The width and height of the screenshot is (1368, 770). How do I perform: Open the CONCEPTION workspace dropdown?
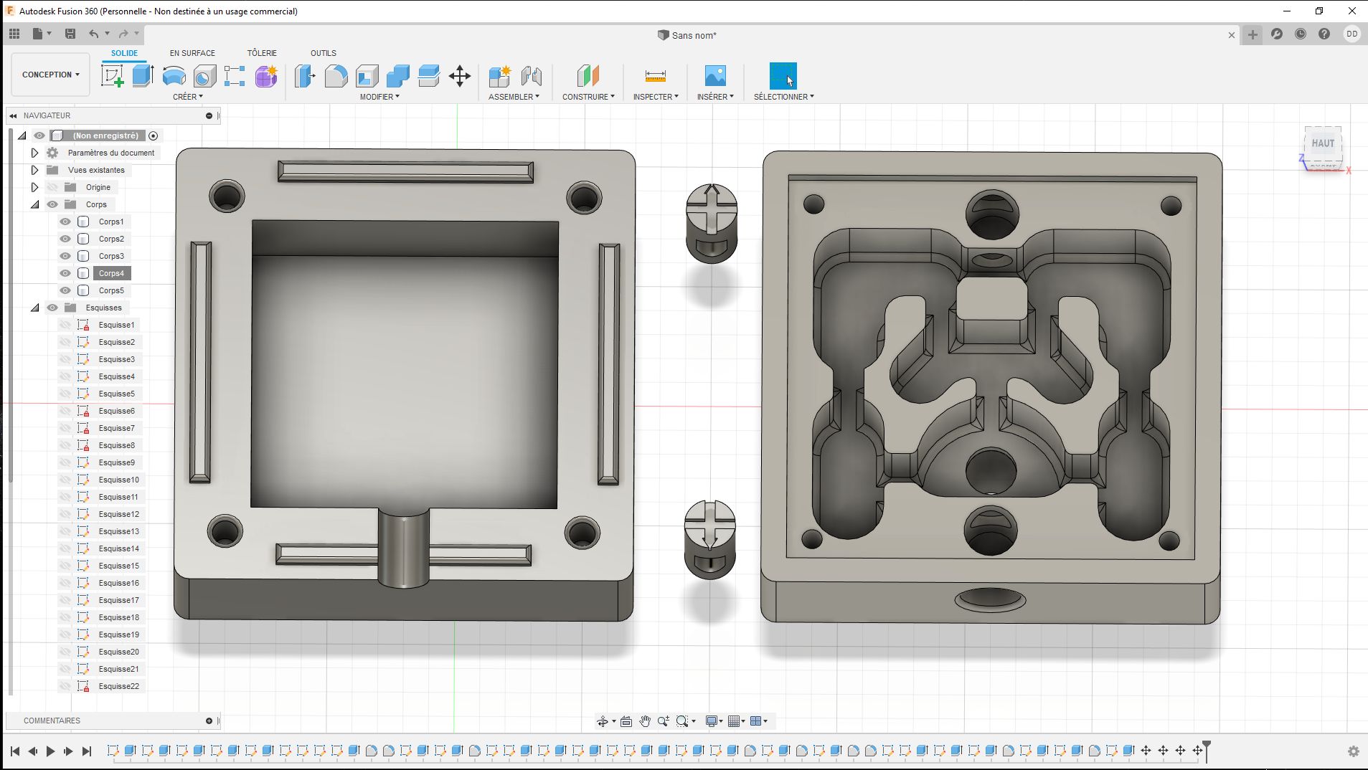point(50,75)
